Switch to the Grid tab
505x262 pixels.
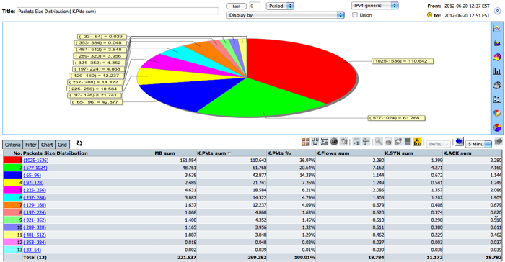[63, 145]
